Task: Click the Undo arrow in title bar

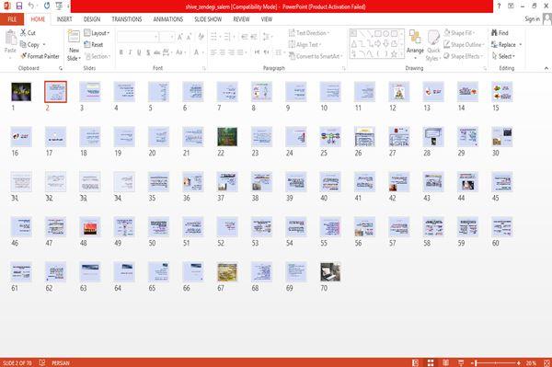Action: pos(31,6)
